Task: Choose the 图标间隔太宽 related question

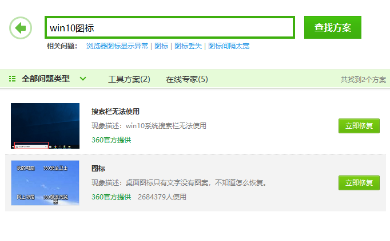Action: point(229,46)
